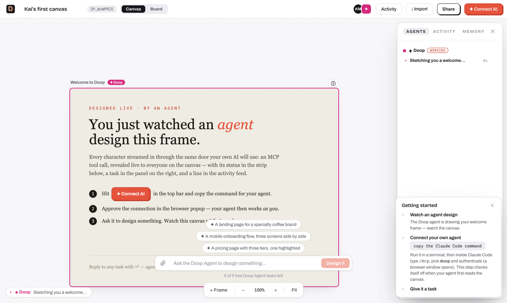Viewport: 507px width, 303px height.
Task: Dismiss the Getting started card
Action: tap(492, 205)
